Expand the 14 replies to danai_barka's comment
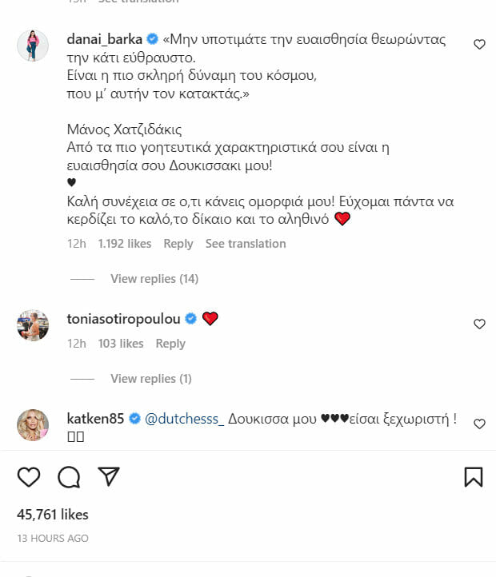496x577 pixels. 154,279
